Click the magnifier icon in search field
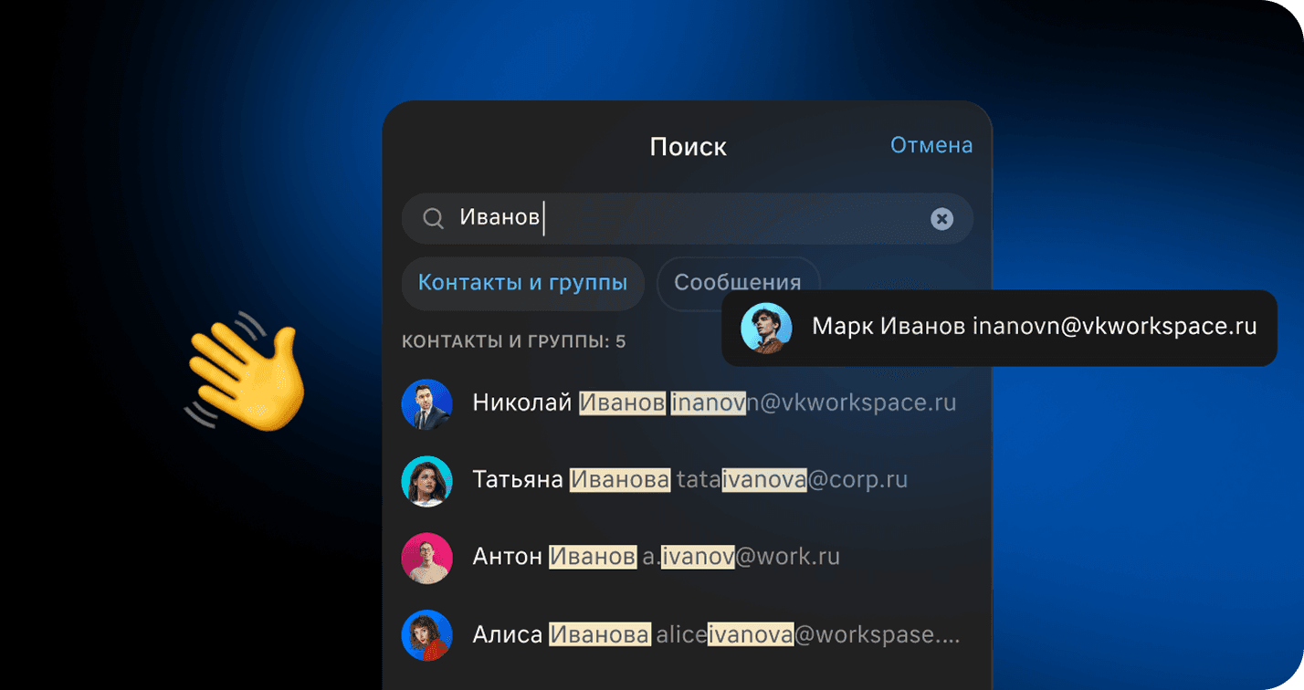Image resolution: width=1304 pixels, height=690 pixels. click(x=433, y=218)
